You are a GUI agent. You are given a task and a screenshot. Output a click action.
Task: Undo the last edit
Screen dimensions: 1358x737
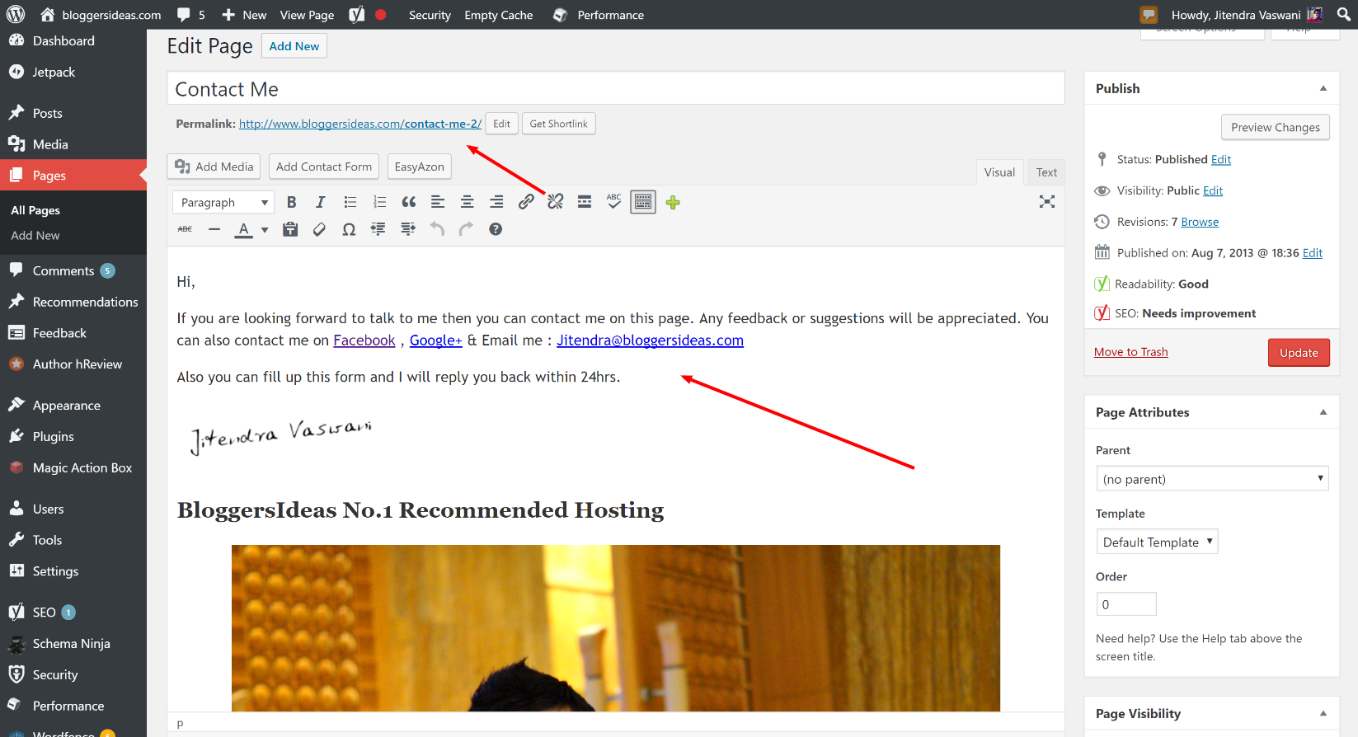click(437, 229)
